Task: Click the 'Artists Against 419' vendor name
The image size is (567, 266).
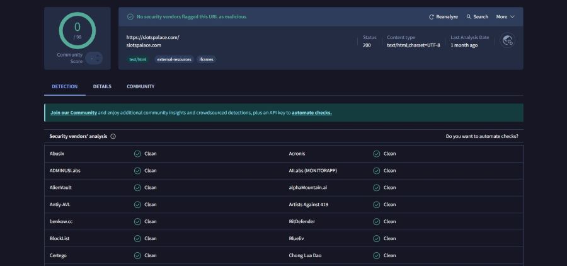Action: click(309, 205)
